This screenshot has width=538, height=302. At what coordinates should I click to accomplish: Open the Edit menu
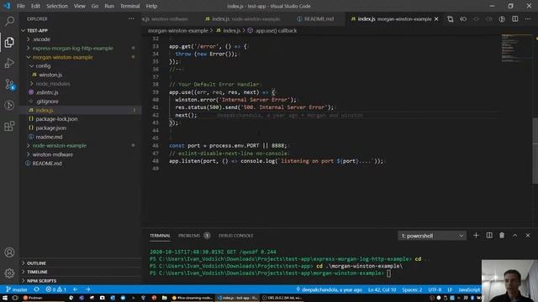click(35, 6)
